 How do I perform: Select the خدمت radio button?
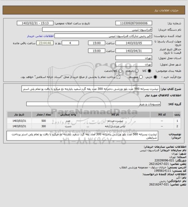[x=137, y=71]
